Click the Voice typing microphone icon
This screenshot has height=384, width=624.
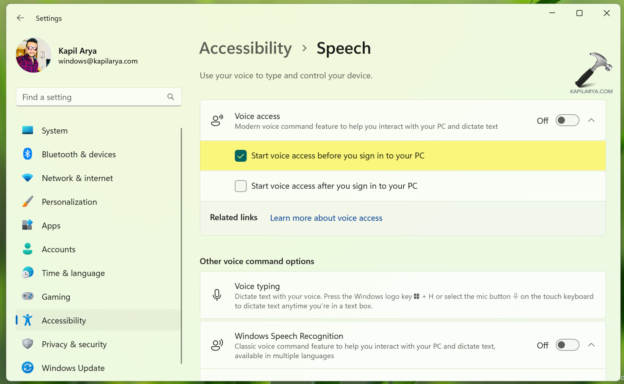tap(217, 295)
